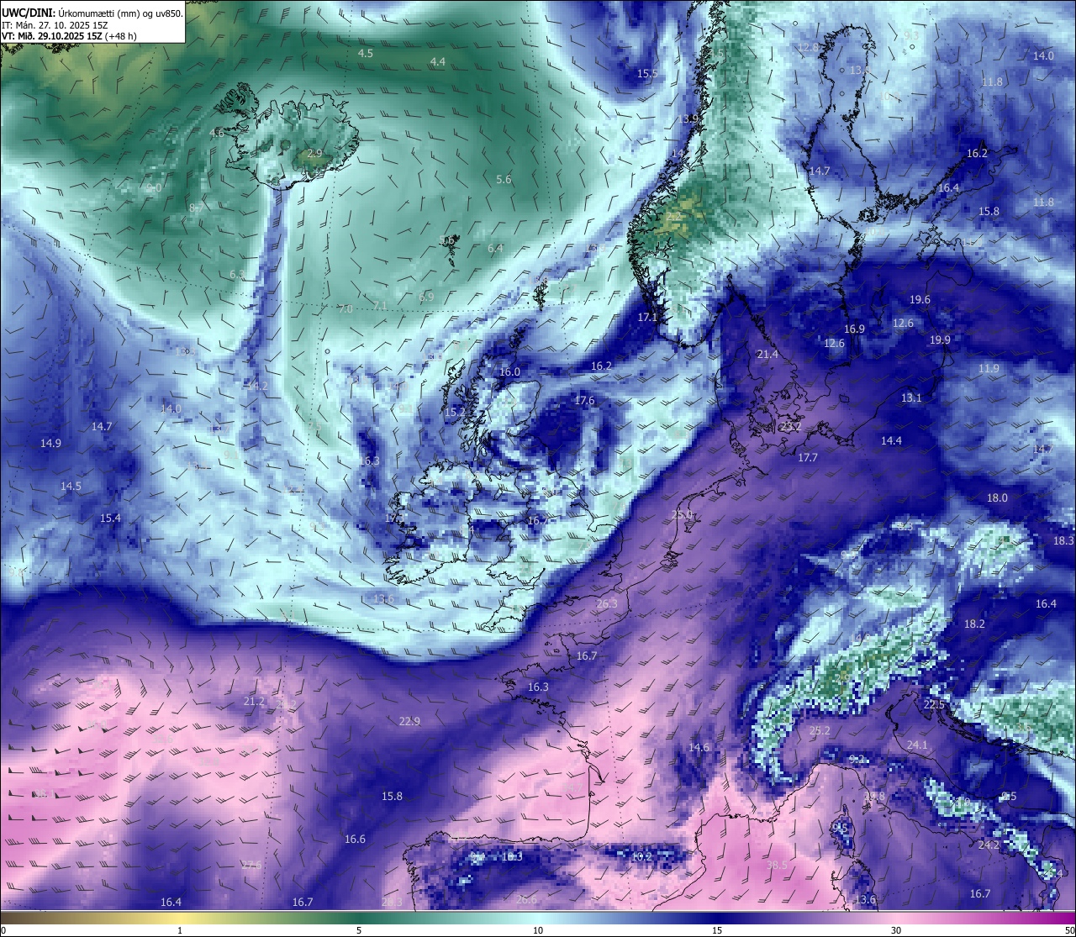
Task: Select the 4.6 value west of Iceland
Action: 217,133
